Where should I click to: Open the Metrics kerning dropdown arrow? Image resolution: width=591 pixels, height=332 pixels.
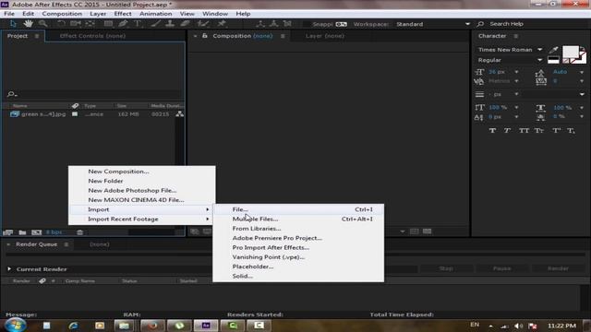517,81
